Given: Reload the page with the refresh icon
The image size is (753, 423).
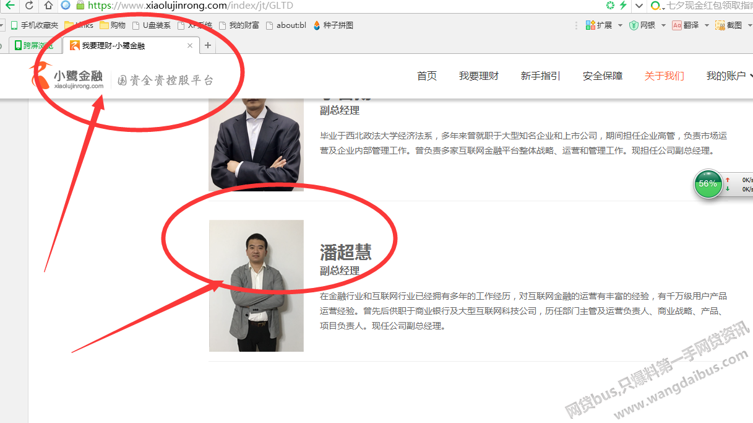Looking at the screenshot, I should [29, 5].
